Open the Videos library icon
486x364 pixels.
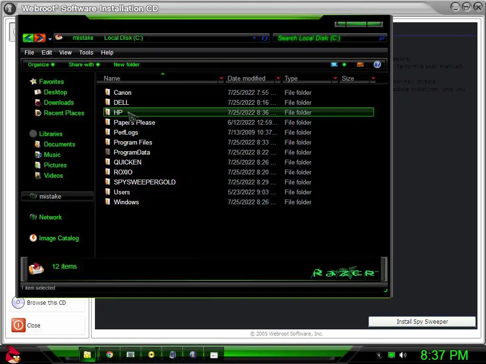tap(38, 175)
